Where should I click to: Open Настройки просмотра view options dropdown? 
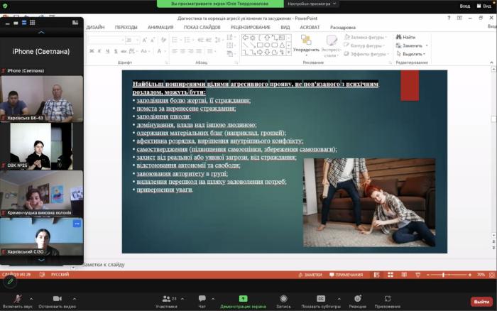[311, 4]
